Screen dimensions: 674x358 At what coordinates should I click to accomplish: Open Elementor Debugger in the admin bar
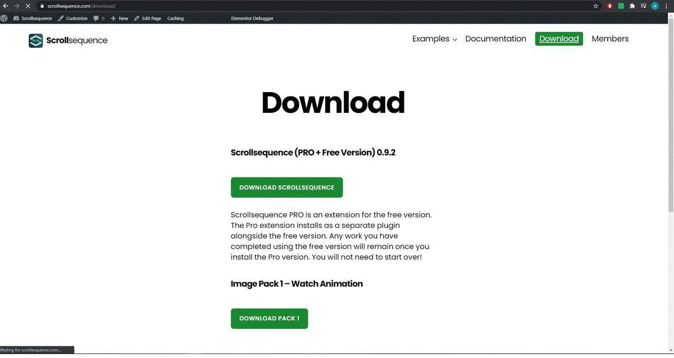coord(251,18)
